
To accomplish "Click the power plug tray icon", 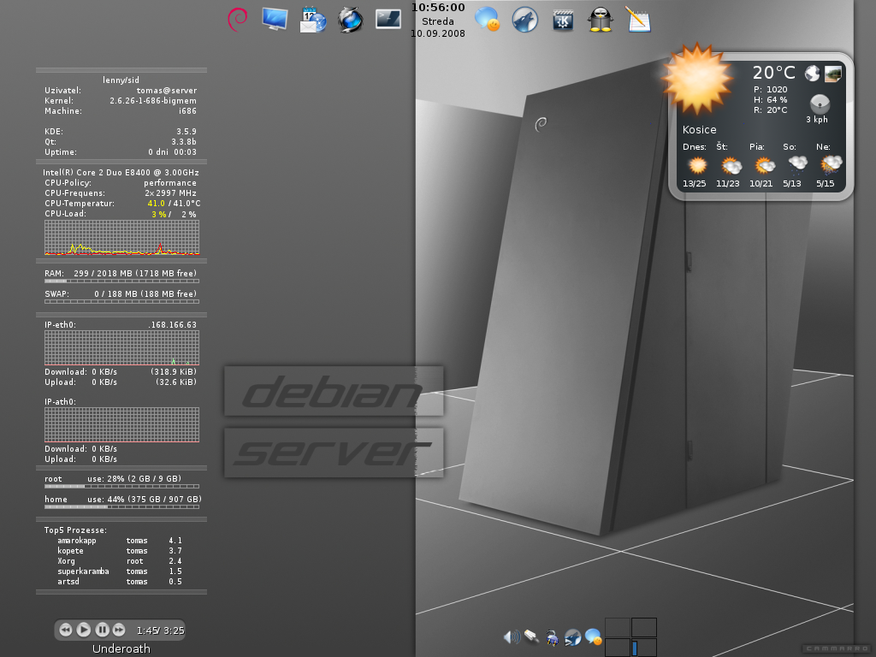I will point(552,637).
